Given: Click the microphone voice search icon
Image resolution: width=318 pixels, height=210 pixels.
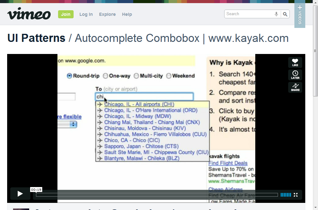Looking at the screenshot, I should pos(276,14).
